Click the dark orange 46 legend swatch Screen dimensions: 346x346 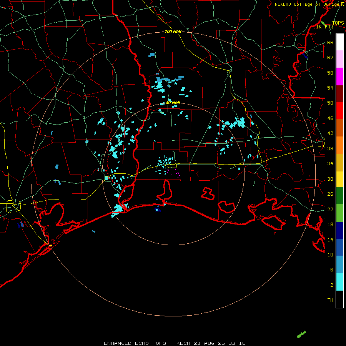click(x=339, y=128)
